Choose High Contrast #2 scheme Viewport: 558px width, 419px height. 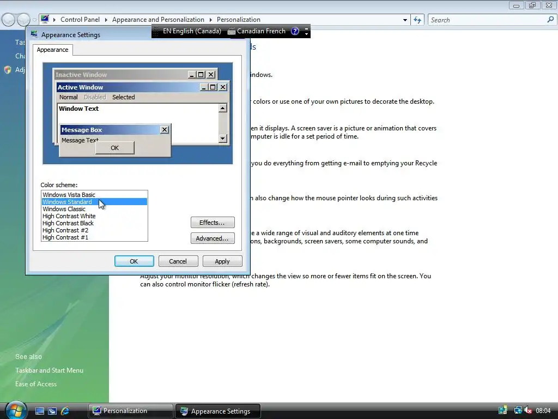click(x=94, y=231)
